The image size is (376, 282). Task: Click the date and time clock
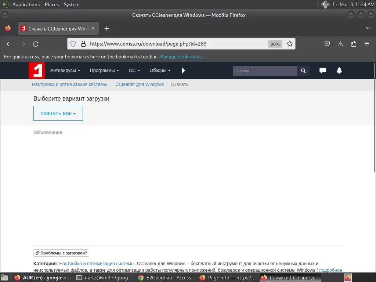pos(353,4)
